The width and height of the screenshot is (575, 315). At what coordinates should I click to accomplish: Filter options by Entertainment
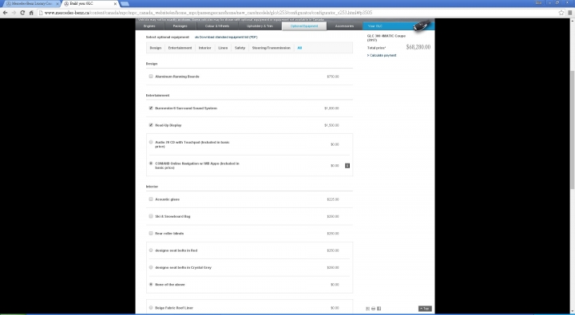click(180, 48)
